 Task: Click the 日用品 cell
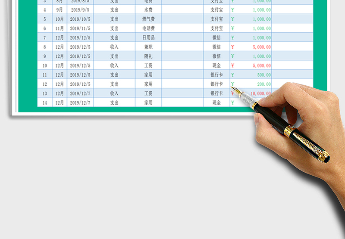click(x=148, y=38)
